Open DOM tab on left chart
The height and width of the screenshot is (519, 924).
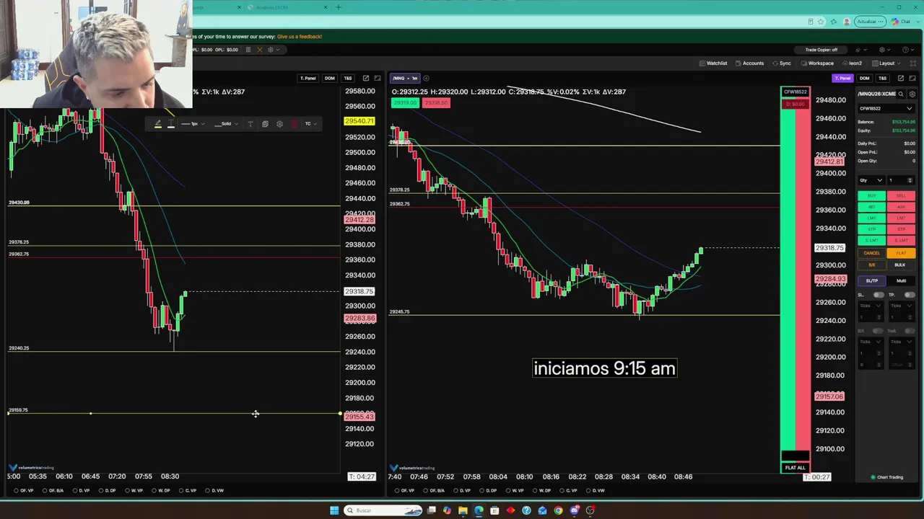point(330,78)
